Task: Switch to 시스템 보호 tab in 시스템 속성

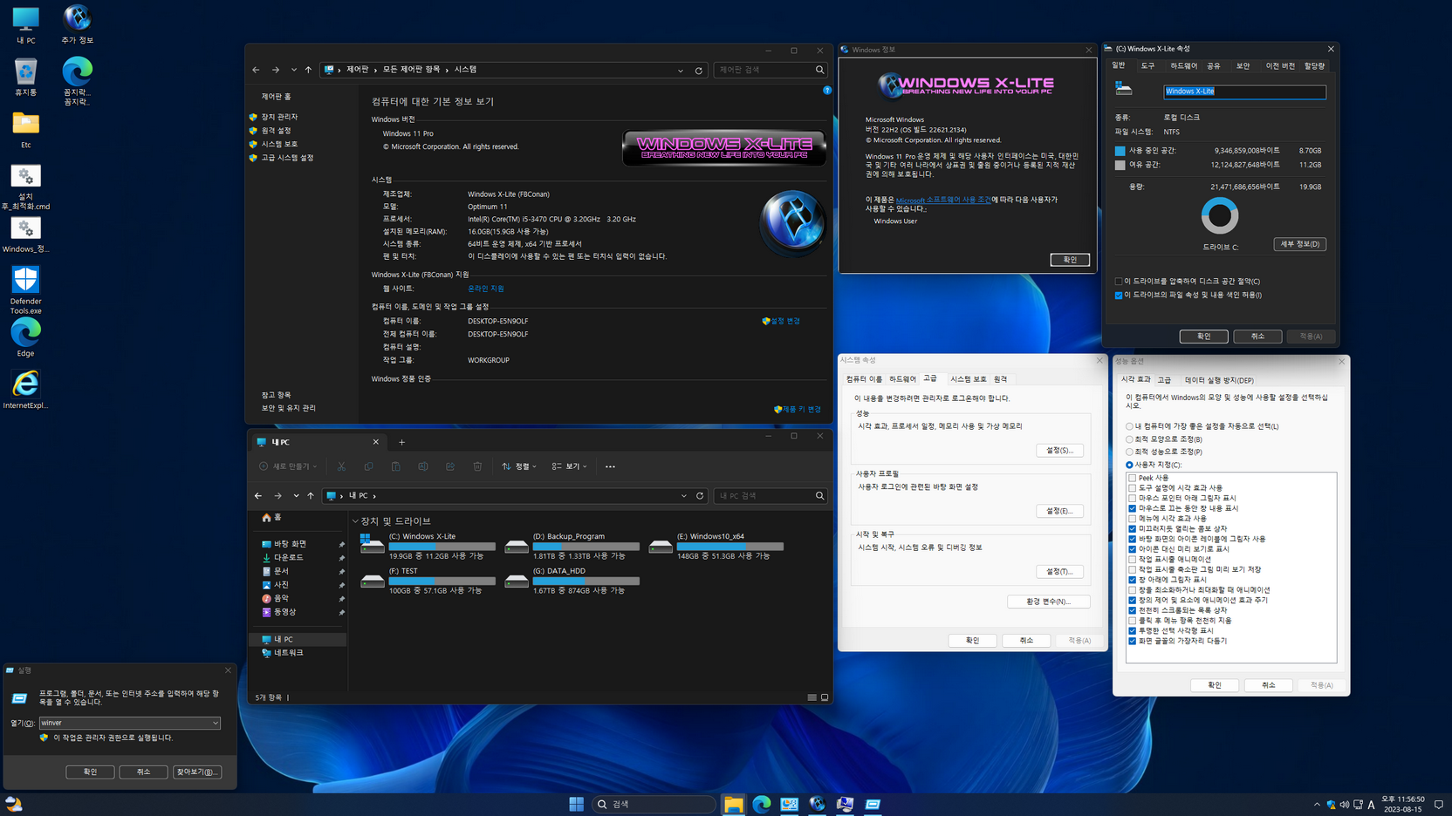Action: [968, 379]
